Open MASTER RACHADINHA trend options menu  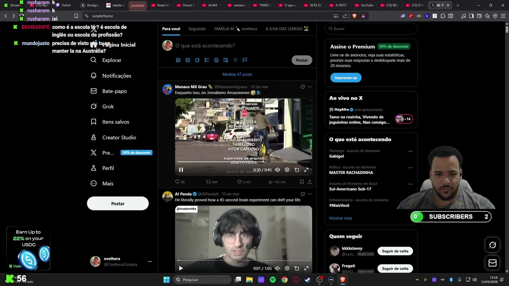[410, 168]
